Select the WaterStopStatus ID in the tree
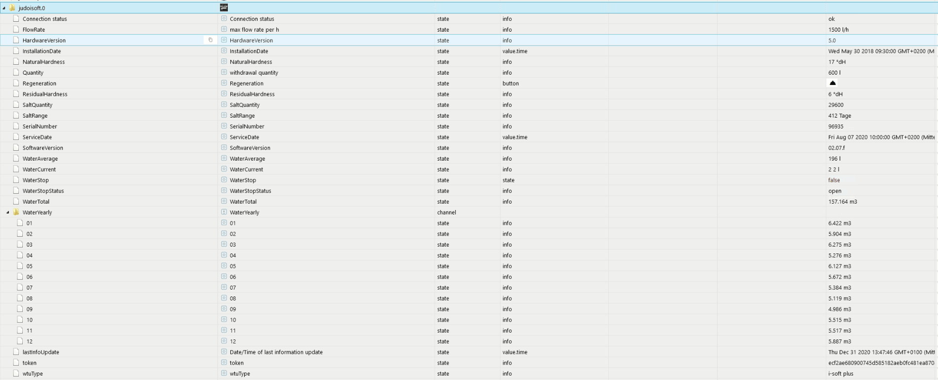 43,191
